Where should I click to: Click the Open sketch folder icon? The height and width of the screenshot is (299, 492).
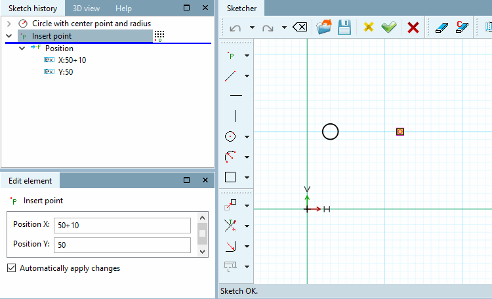pos(324,28)
